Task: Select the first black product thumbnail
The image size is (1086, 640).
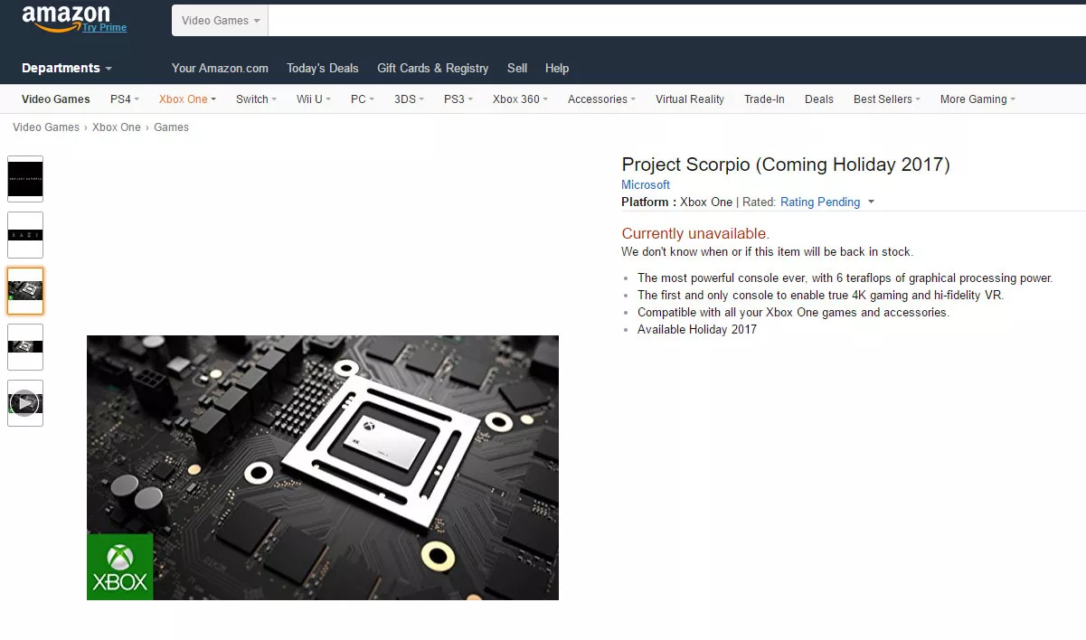Action: pos(25,179)
